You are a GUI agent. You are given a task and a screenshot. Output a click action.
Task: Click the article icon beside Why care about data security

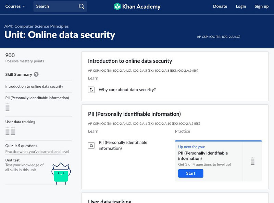pos(91,90)
